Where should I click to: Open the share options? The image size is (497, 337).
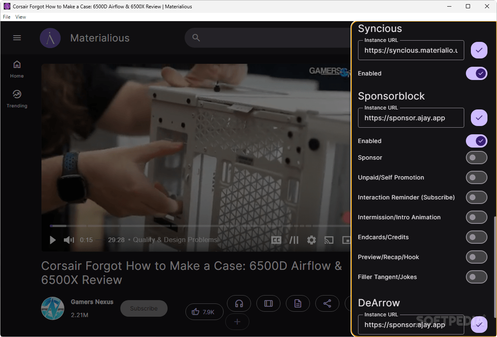[327, 304]
